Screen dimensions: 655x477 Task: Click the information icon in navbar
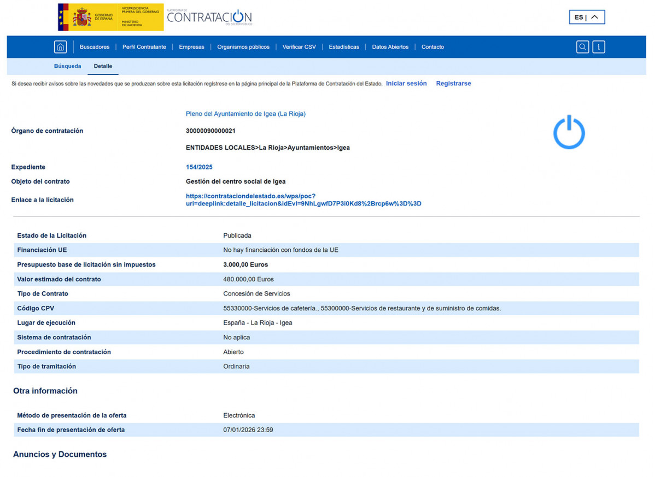tap(599, 47)
